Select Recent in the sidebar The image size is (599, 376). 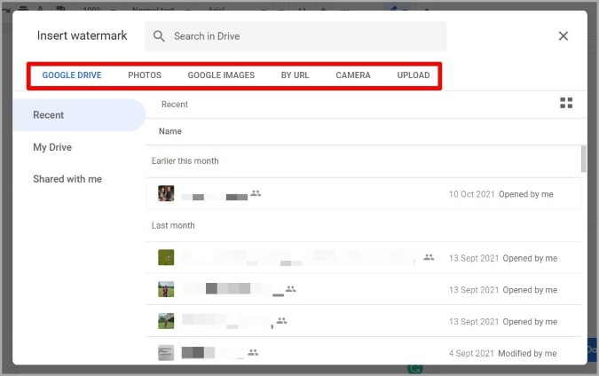click(x=79, y=115)
